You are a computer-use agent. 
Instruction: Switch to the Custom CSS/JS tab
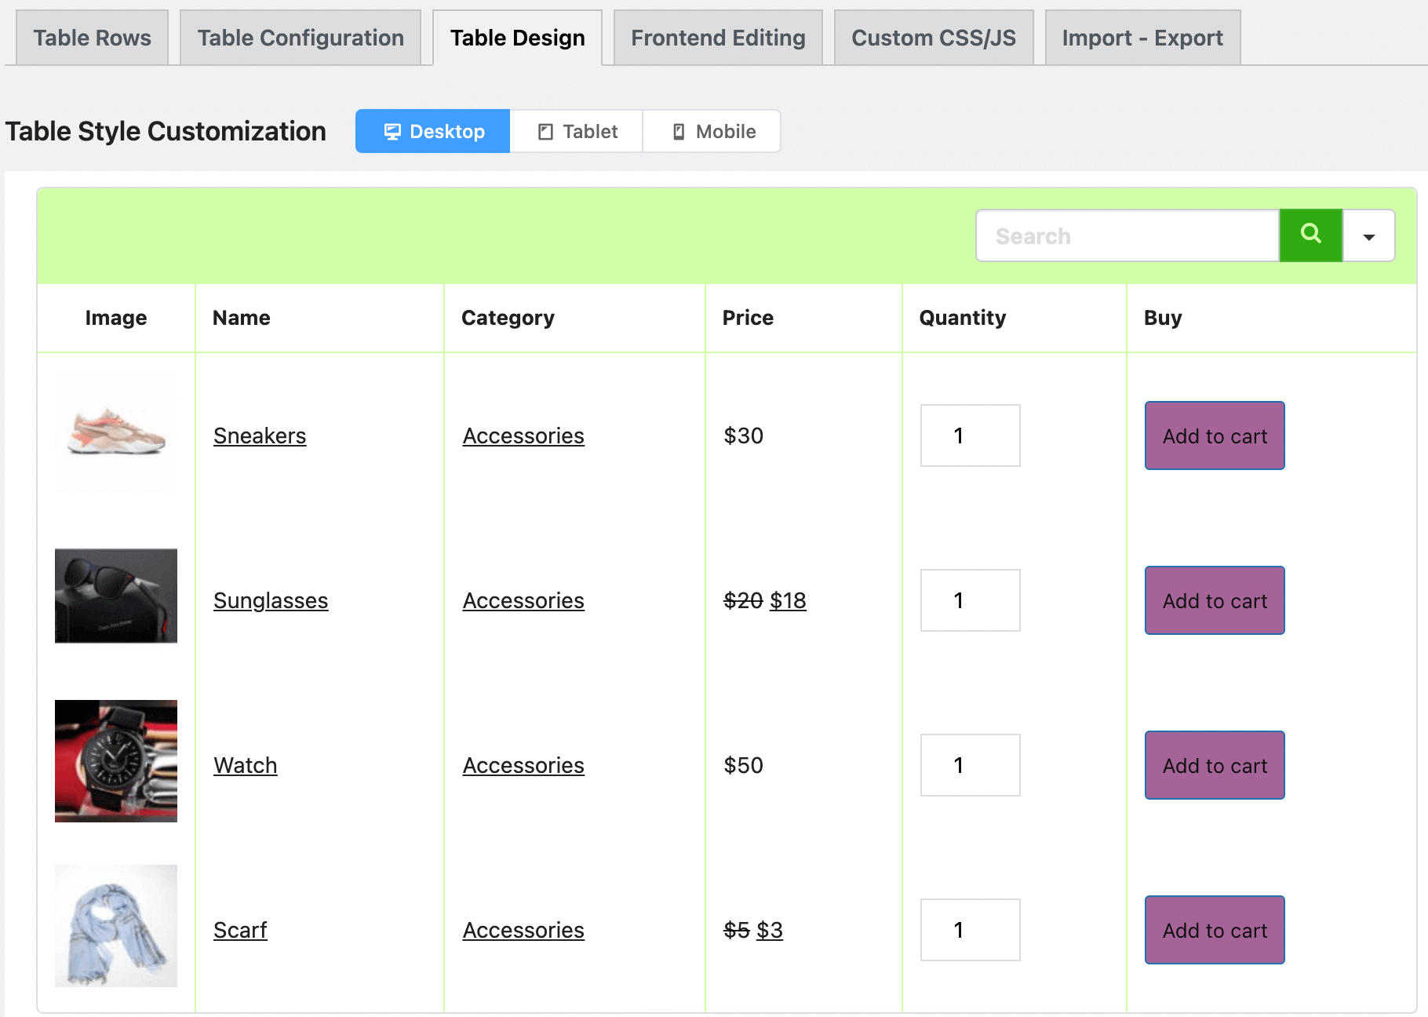(934, 37)
